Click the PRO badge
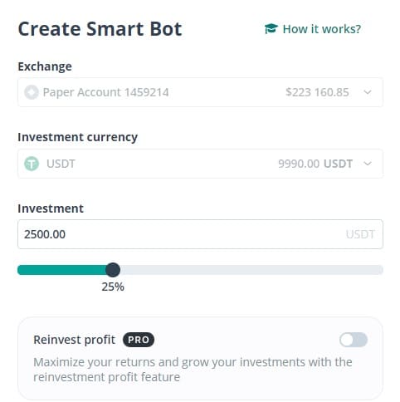This screenshot has height=402, width=400. click(139, 340)
